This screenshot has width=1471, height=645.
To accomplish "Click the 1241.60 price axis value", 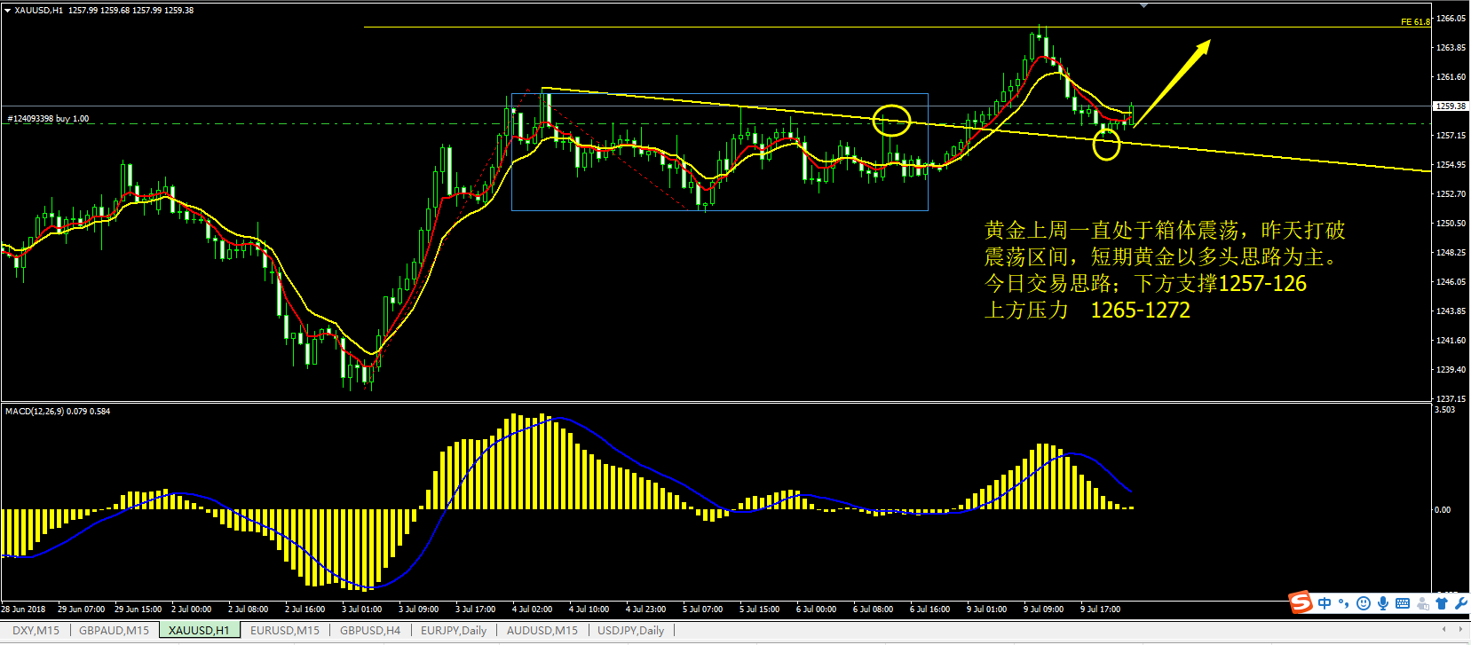I will tap(1451, 341).
